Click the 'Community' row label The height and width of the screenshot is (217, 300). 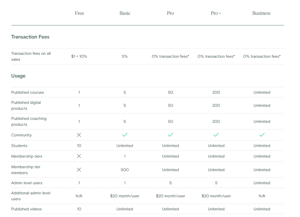[x=21, y=135]
